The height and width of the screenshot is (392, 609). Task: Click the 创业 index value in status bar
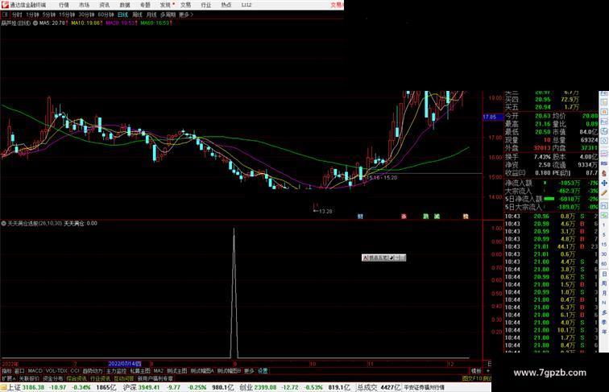pyautogui.click(x=266, y=387)
